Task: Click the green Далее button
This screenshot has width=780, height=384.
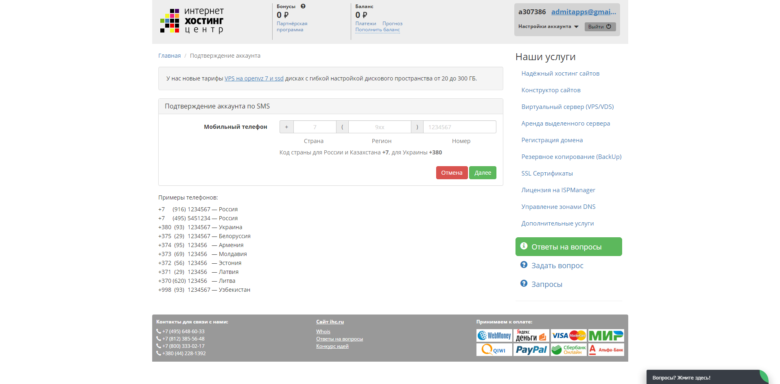Action: pos(483,173)
